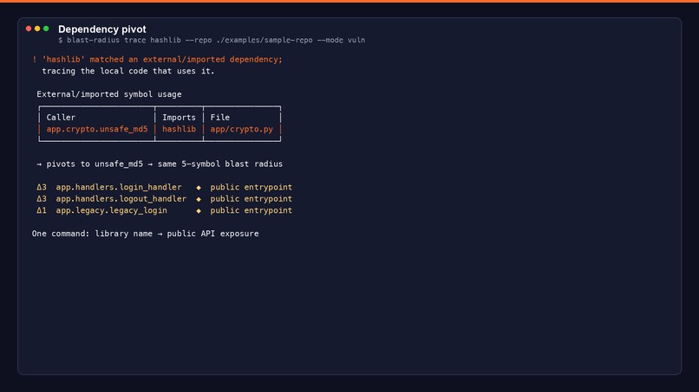Click 'public entrypoint' on the legacy_login row

[252, 210]
